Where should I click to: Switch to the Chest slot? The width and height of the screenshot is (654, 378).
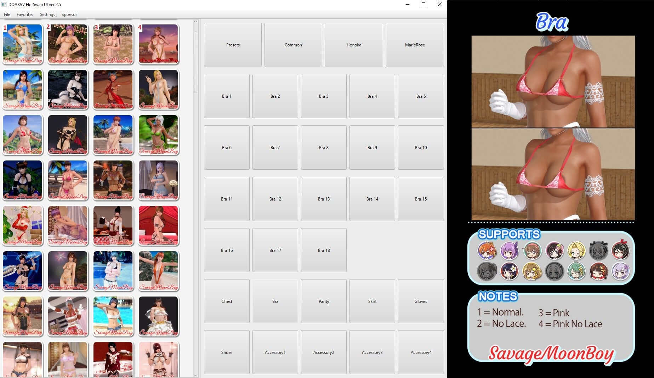[x=227, y=301]
